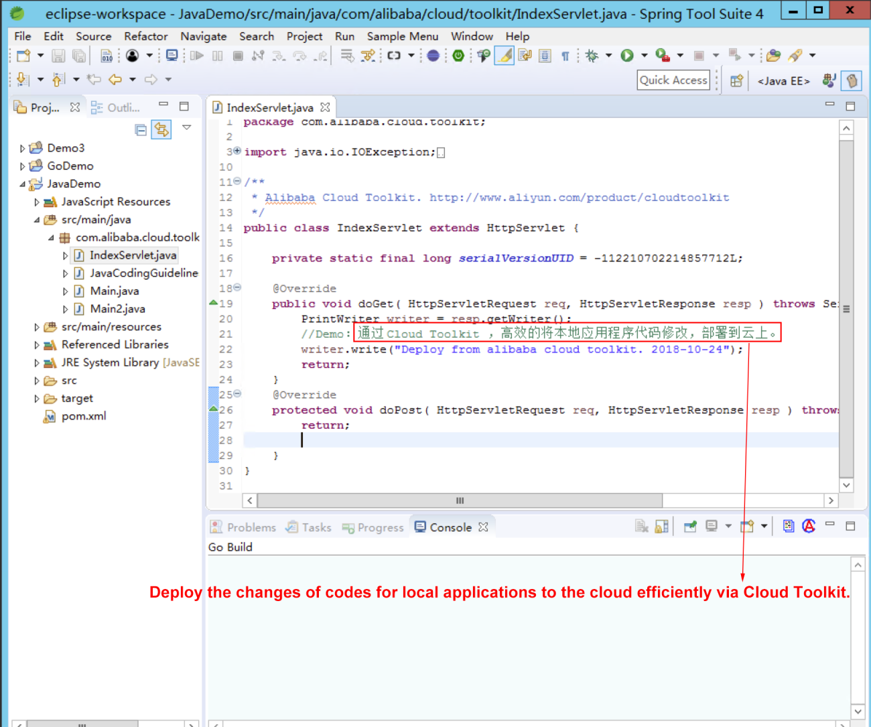Click the Debug bug icon
Image resolution: width=871 pixels, height=727 pixels.
click(x=592, y=56)
